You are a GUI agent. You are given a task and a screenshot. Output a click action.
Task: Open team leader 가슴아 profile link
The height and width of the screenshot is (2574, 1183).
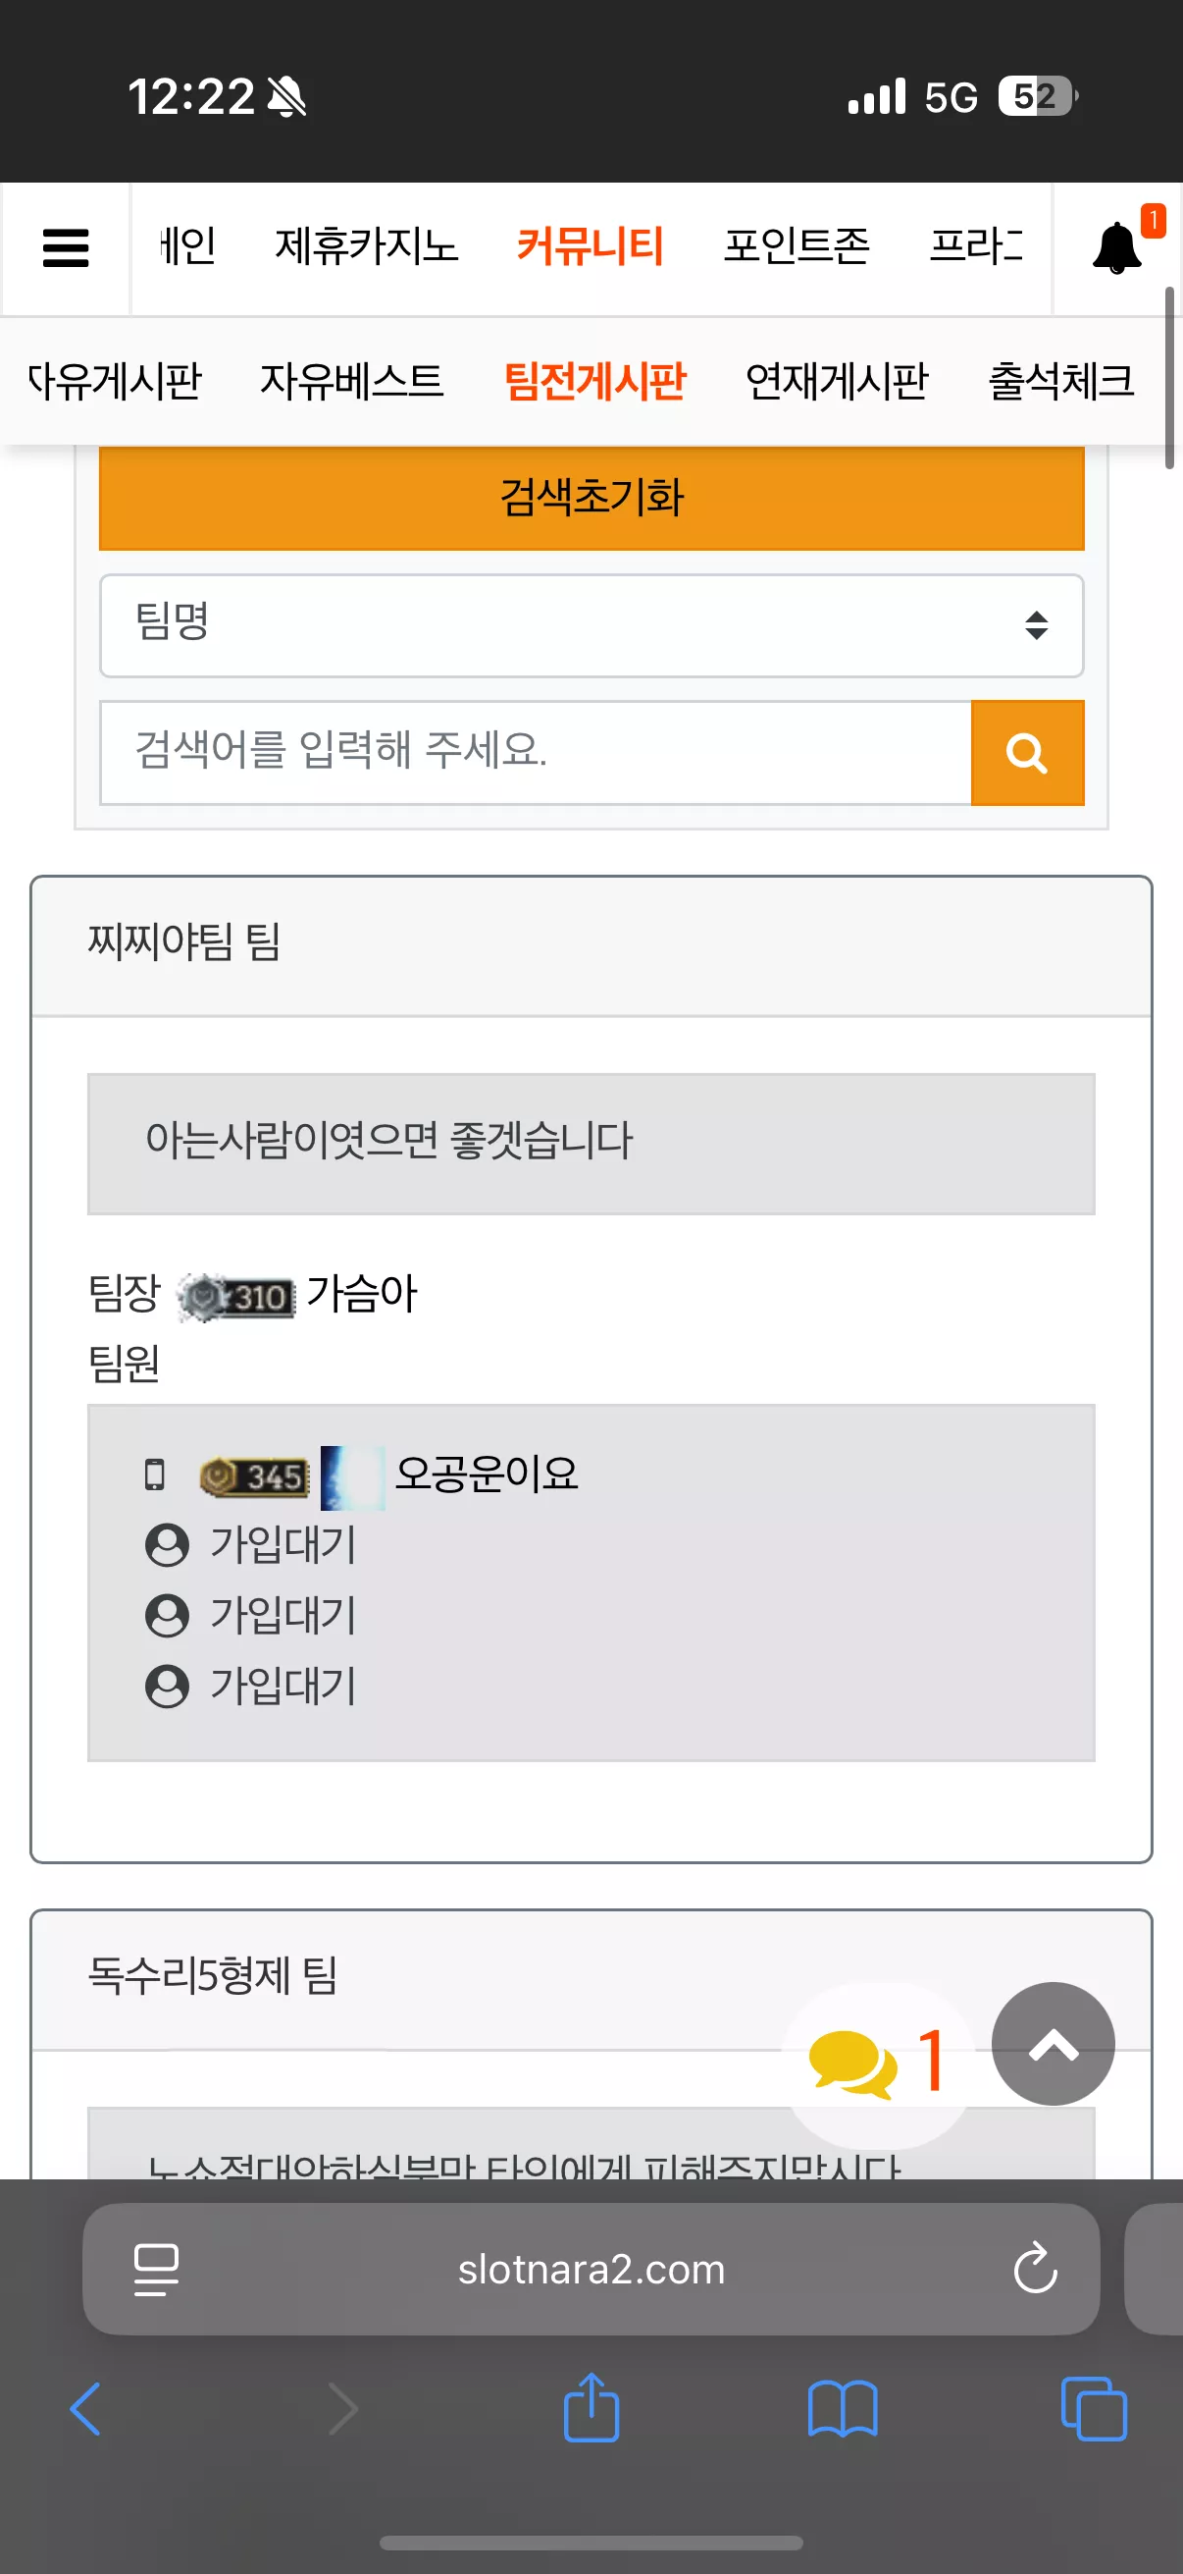click(x=361, y=1294)
